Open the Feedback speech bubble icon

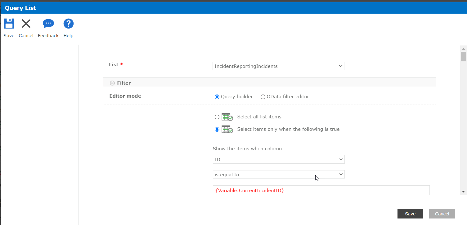tap(48, 24)
